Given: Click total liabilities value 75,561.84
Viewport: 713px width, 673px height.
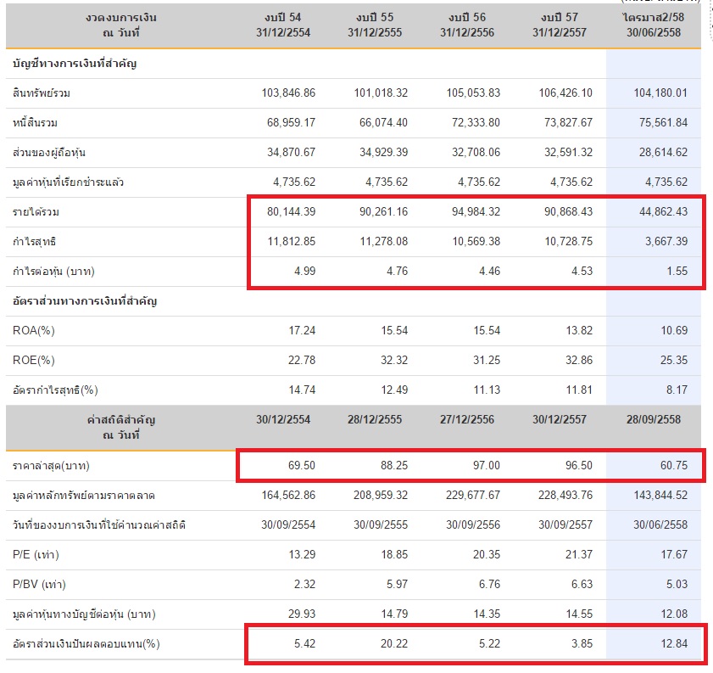Looking at the screenshot, I should tap(664, 122).
